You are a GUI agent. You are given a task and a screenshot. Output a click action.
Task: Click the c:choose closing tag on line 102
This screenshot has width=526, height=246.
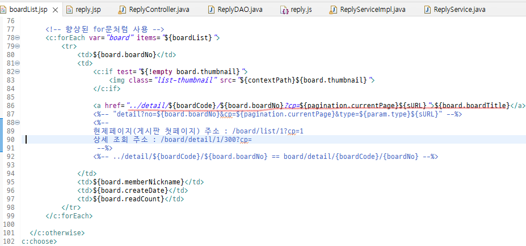pyautogui.click(x=39, y=241)
